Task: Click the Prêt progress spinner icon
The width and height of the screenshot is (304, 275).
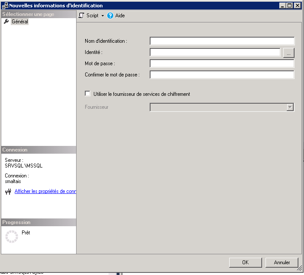Action: click(x=12, y=237)
